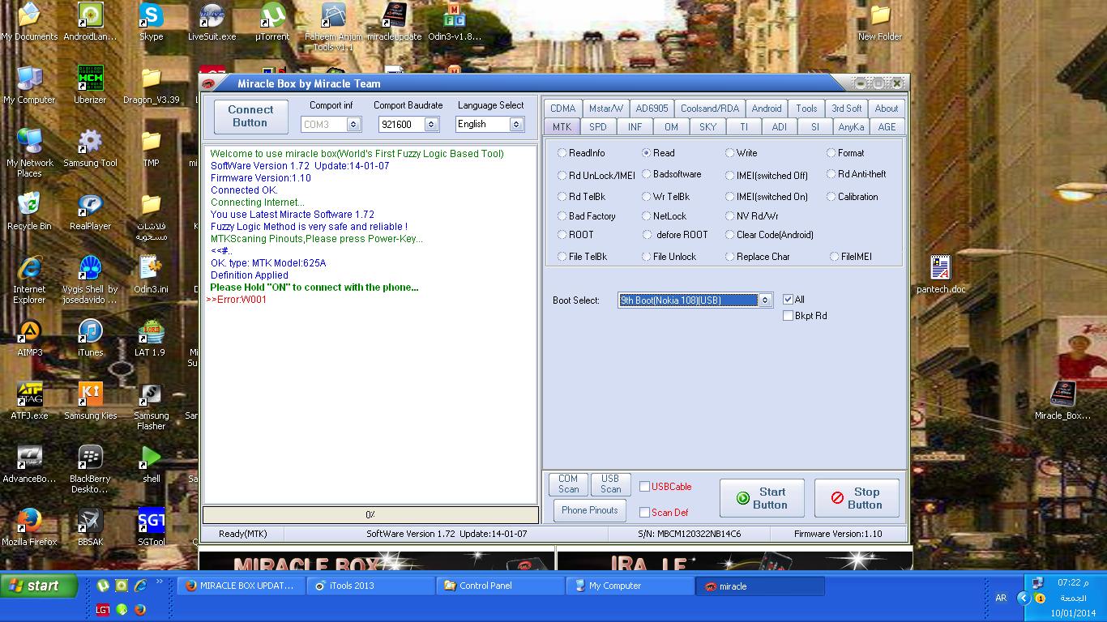
Task: Open Internet Explorer desktop icon
Action: 29,279
